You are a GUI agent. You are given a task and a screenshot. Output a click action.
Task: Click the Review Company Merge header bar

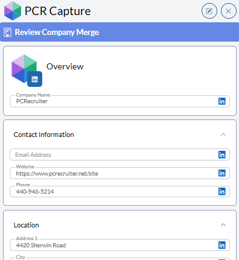[119, 32]
